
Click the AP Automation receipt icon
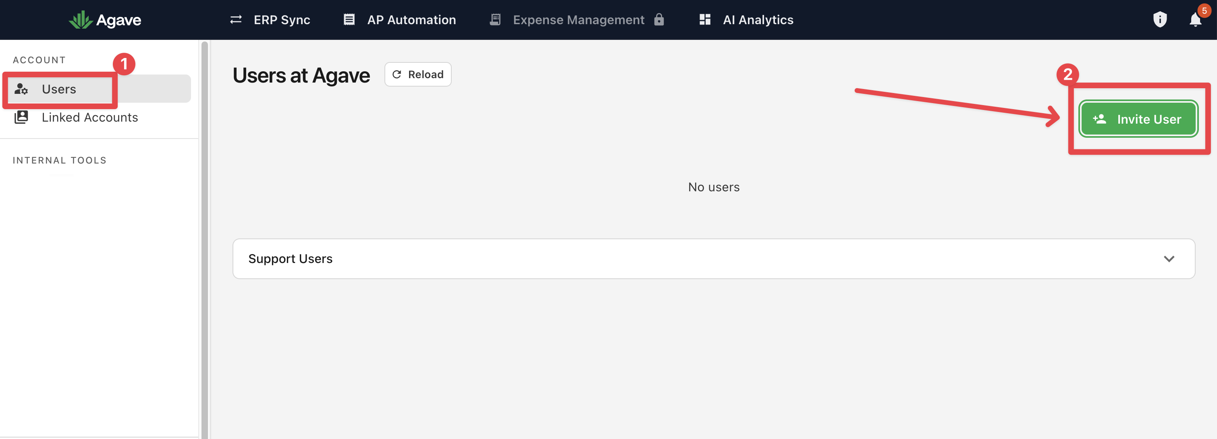click(349, 20)
